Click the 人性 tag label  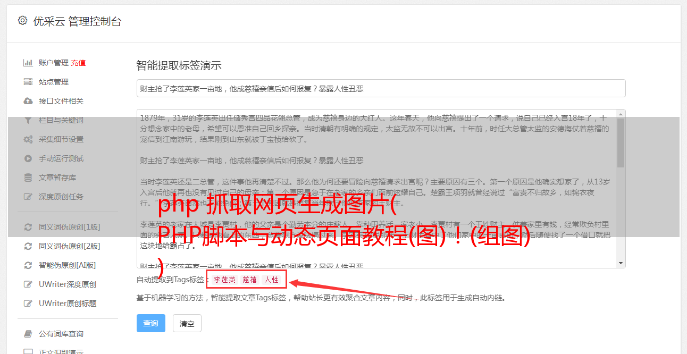(x=272, y=280)
